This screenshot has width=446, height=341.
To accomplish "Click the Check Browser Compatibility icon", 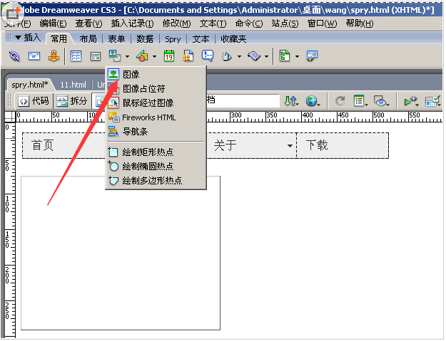I will [x=432, y=100].
